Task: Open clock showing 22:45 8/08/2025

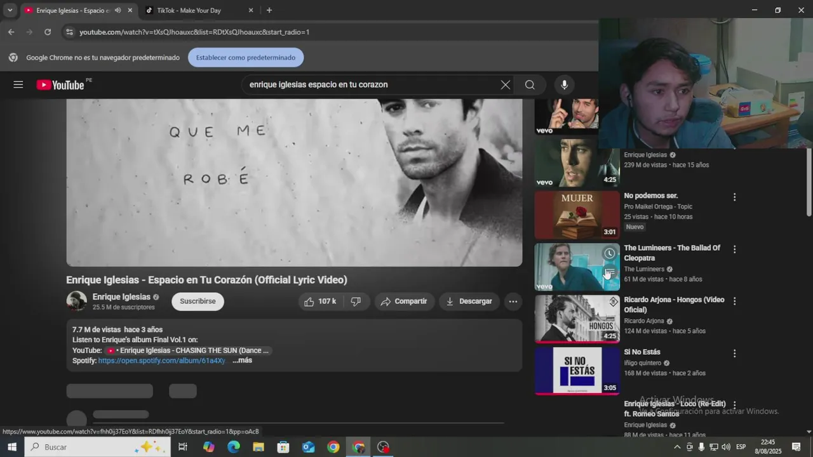Action: click(x=768, y=447)
